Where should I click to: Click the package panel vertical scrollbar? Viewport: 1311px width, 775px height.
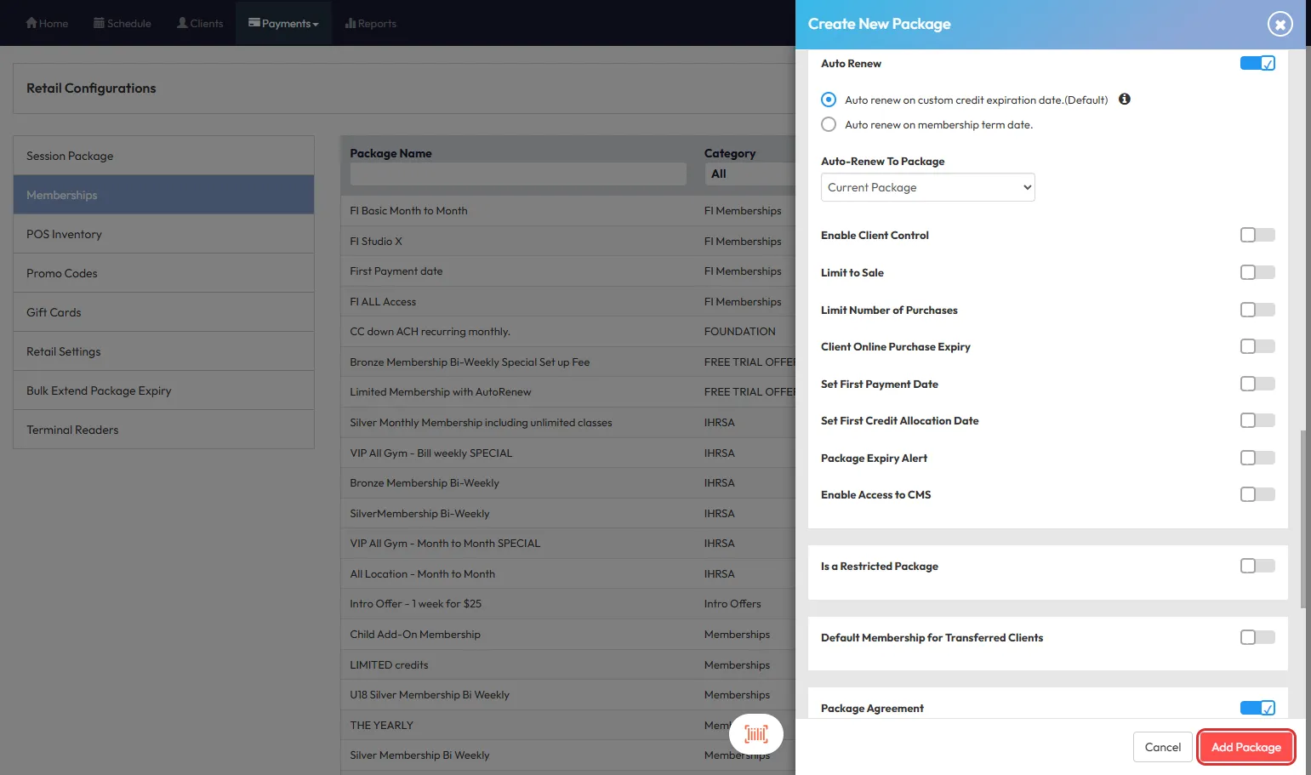[x=1303, y=519]
